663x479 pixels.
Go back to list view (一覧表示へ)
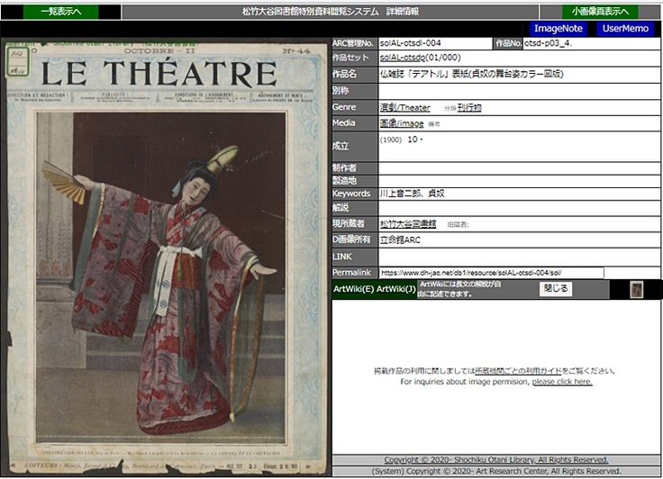60,12
